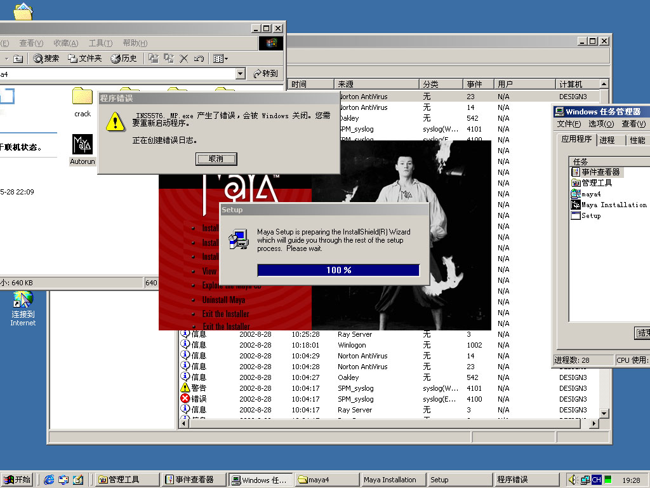Select the Maya Installation task in Task Manager
Image resolution: width=650 pixels, height=488 pixels.
609,205
